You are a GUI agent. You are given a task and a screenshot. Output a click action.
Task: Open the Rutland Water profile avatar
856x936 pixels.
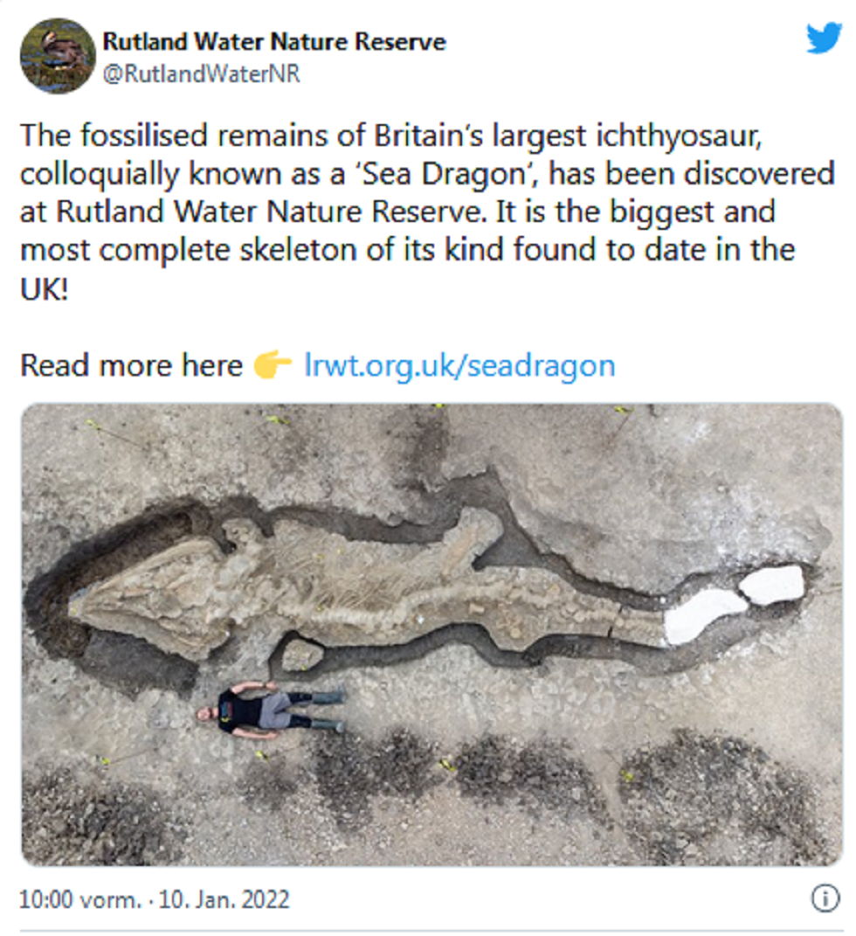tap(58, 56)
